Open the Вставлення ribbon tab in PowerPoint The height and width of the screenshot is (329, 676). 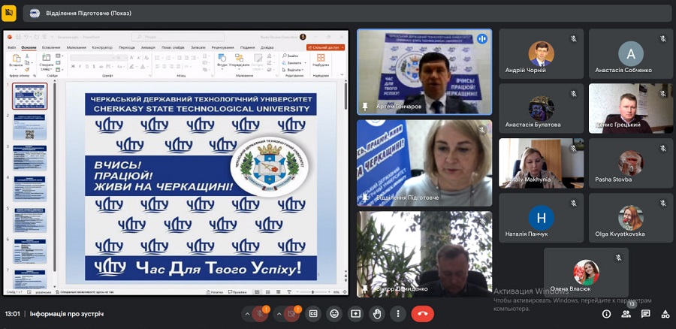[51, 47]
